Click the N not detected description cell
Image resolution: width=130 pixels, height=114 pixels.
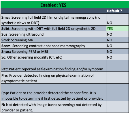(x=54, y=107)
